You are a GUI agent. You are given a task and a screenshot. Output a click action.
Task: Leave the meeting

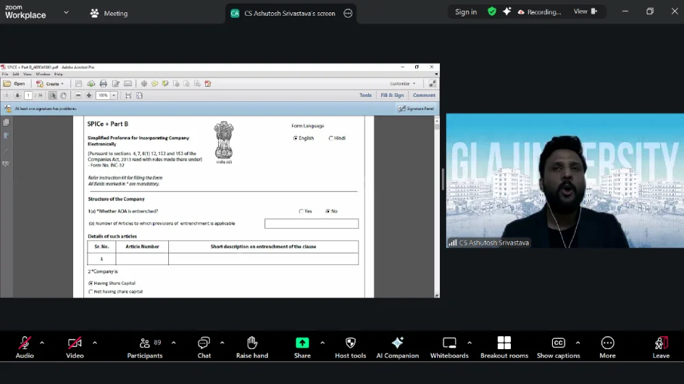click(661, 346)
